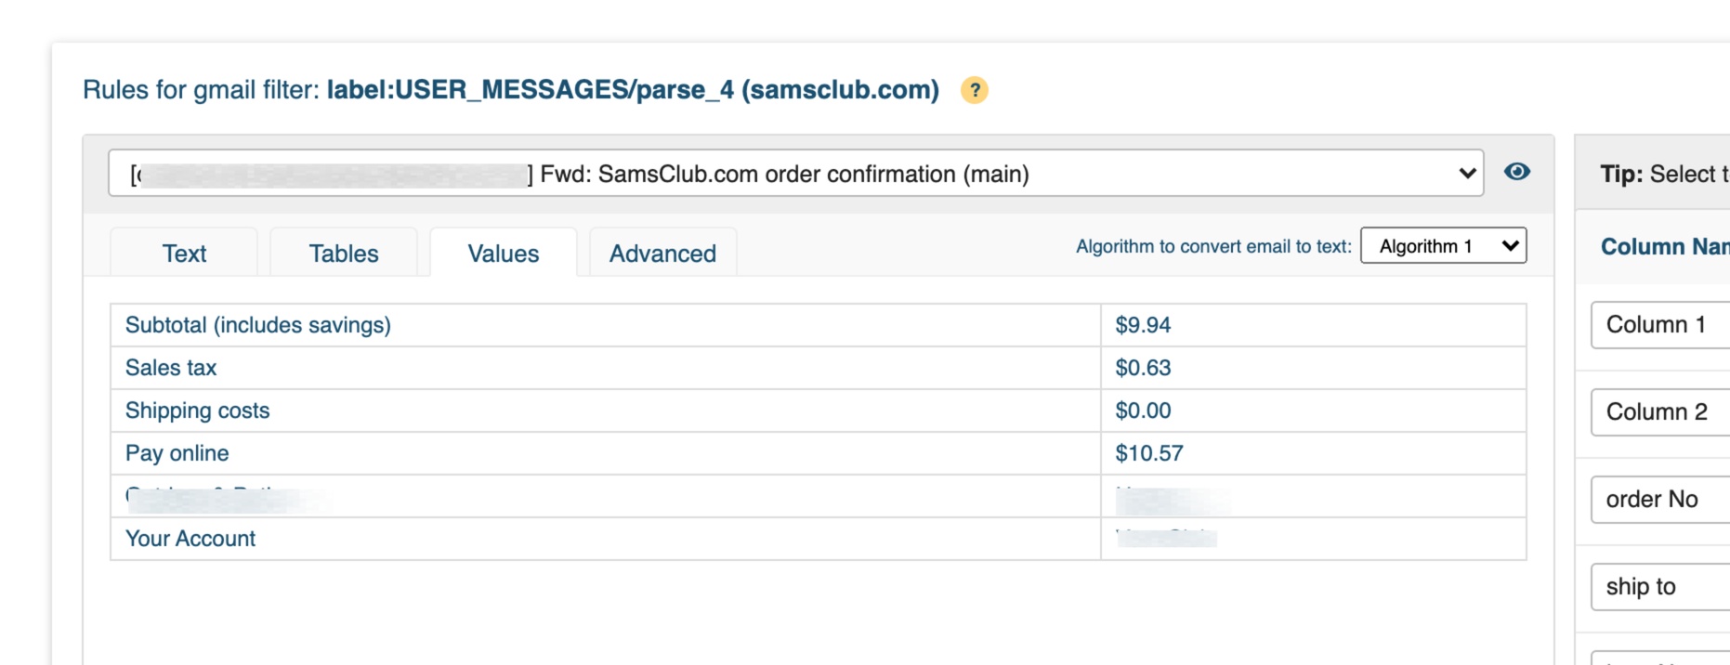Select the $10.57 total value

click(1149, 453)
